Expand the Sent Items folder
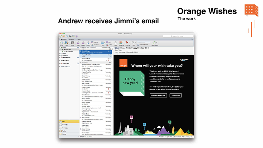Screen dimensions: 263x148 [60, 56]
